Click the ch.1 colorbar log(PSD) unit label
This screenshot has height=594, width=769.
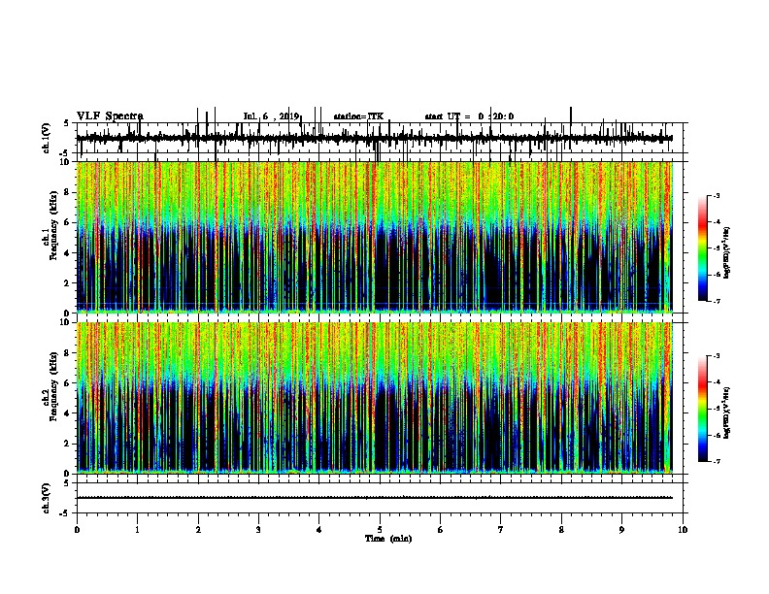point(727,253)
